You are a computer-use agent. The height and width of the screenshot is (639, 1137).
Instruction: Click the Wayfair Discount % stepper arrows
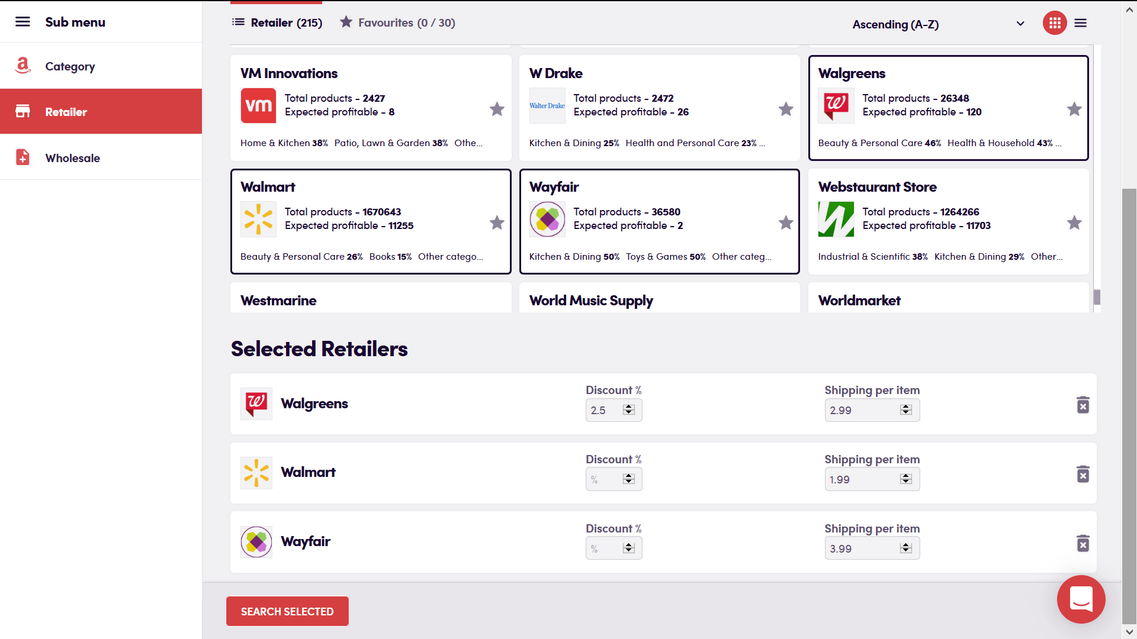point(629,548)
